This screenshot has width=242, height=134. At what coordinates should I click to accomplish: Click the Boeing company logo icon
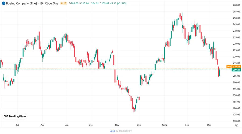3,3
